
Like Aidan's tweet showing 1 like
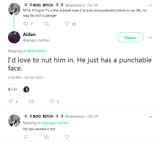(x=52, y=101)
